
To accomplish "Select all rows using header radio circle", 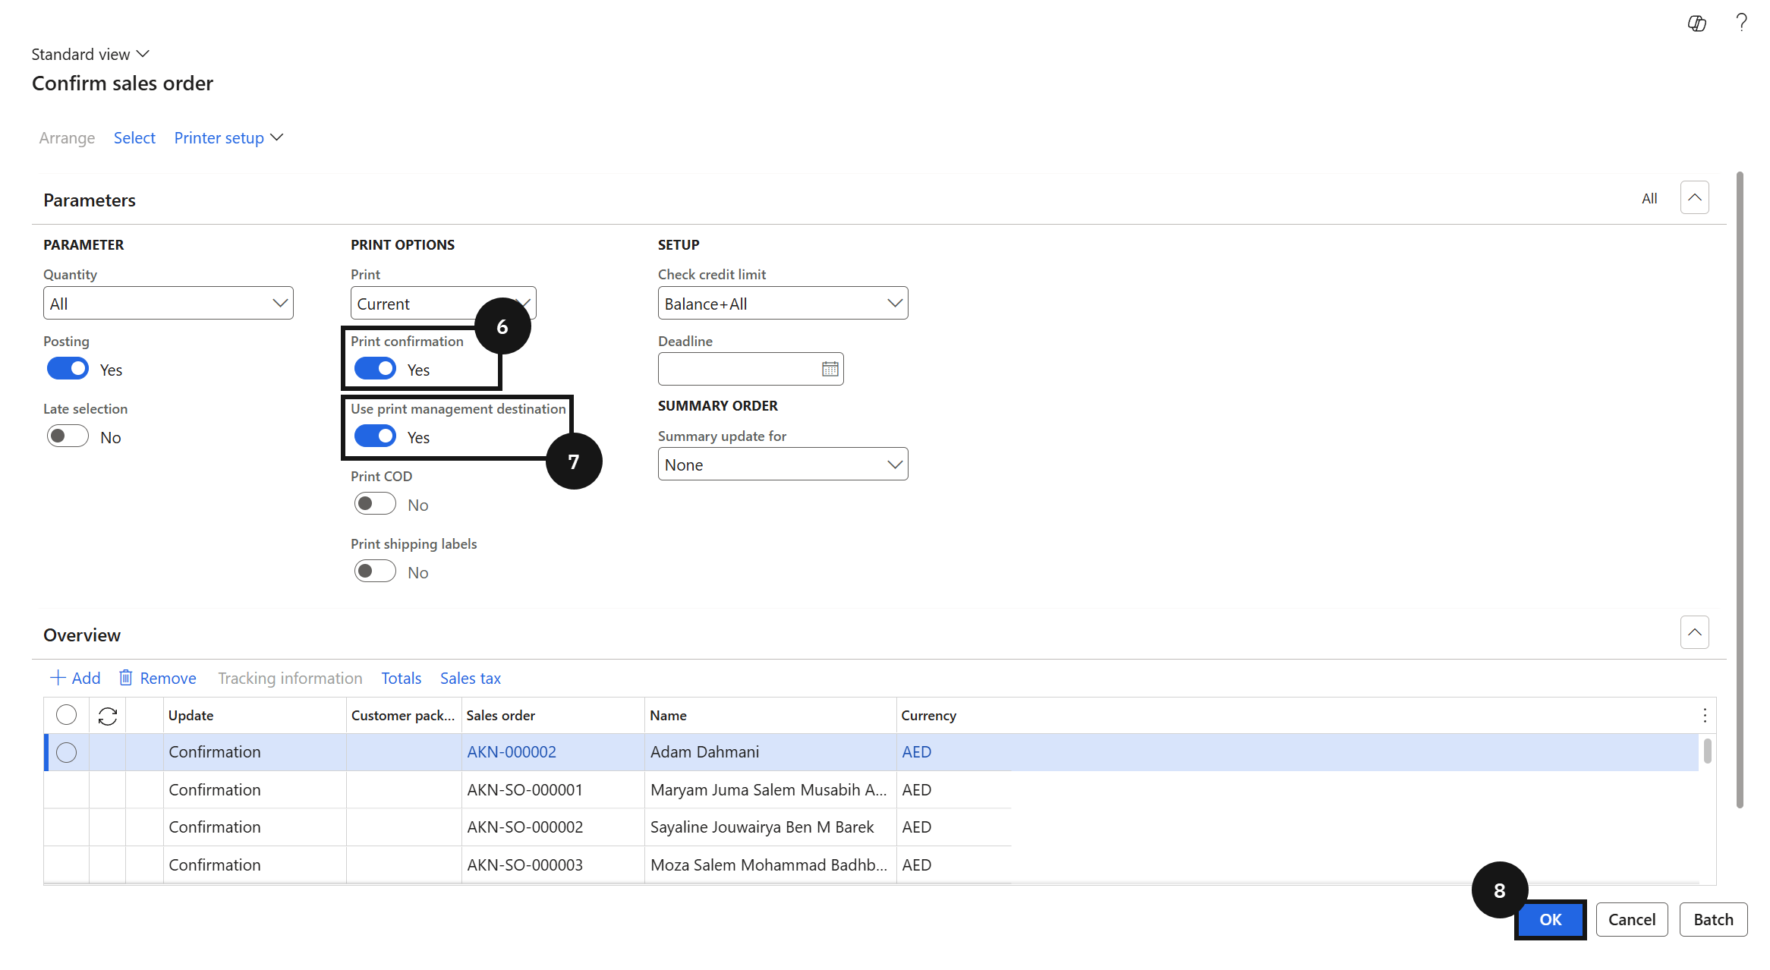I will coord(67,715).
